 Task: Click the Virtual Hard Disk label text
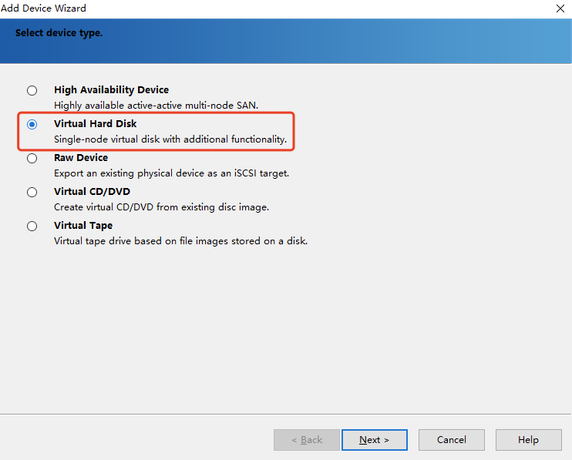point(96,123)
